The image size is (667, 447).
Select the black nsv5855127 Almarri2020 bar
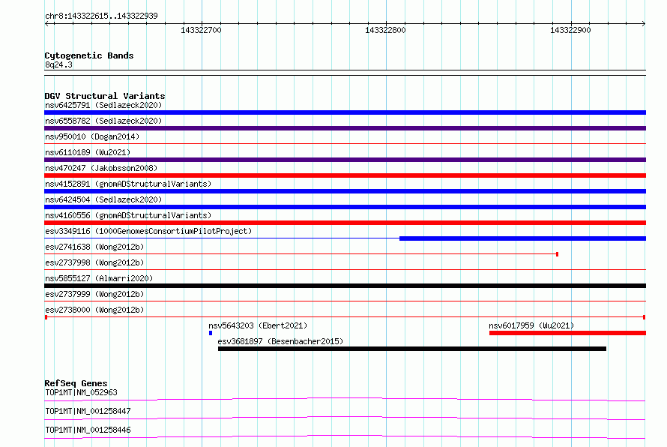pyautogui.click(x=345, y=286)
